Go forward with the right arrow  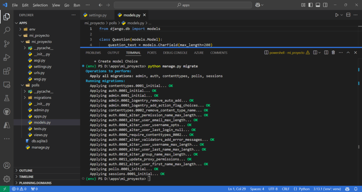coord(108,5)
